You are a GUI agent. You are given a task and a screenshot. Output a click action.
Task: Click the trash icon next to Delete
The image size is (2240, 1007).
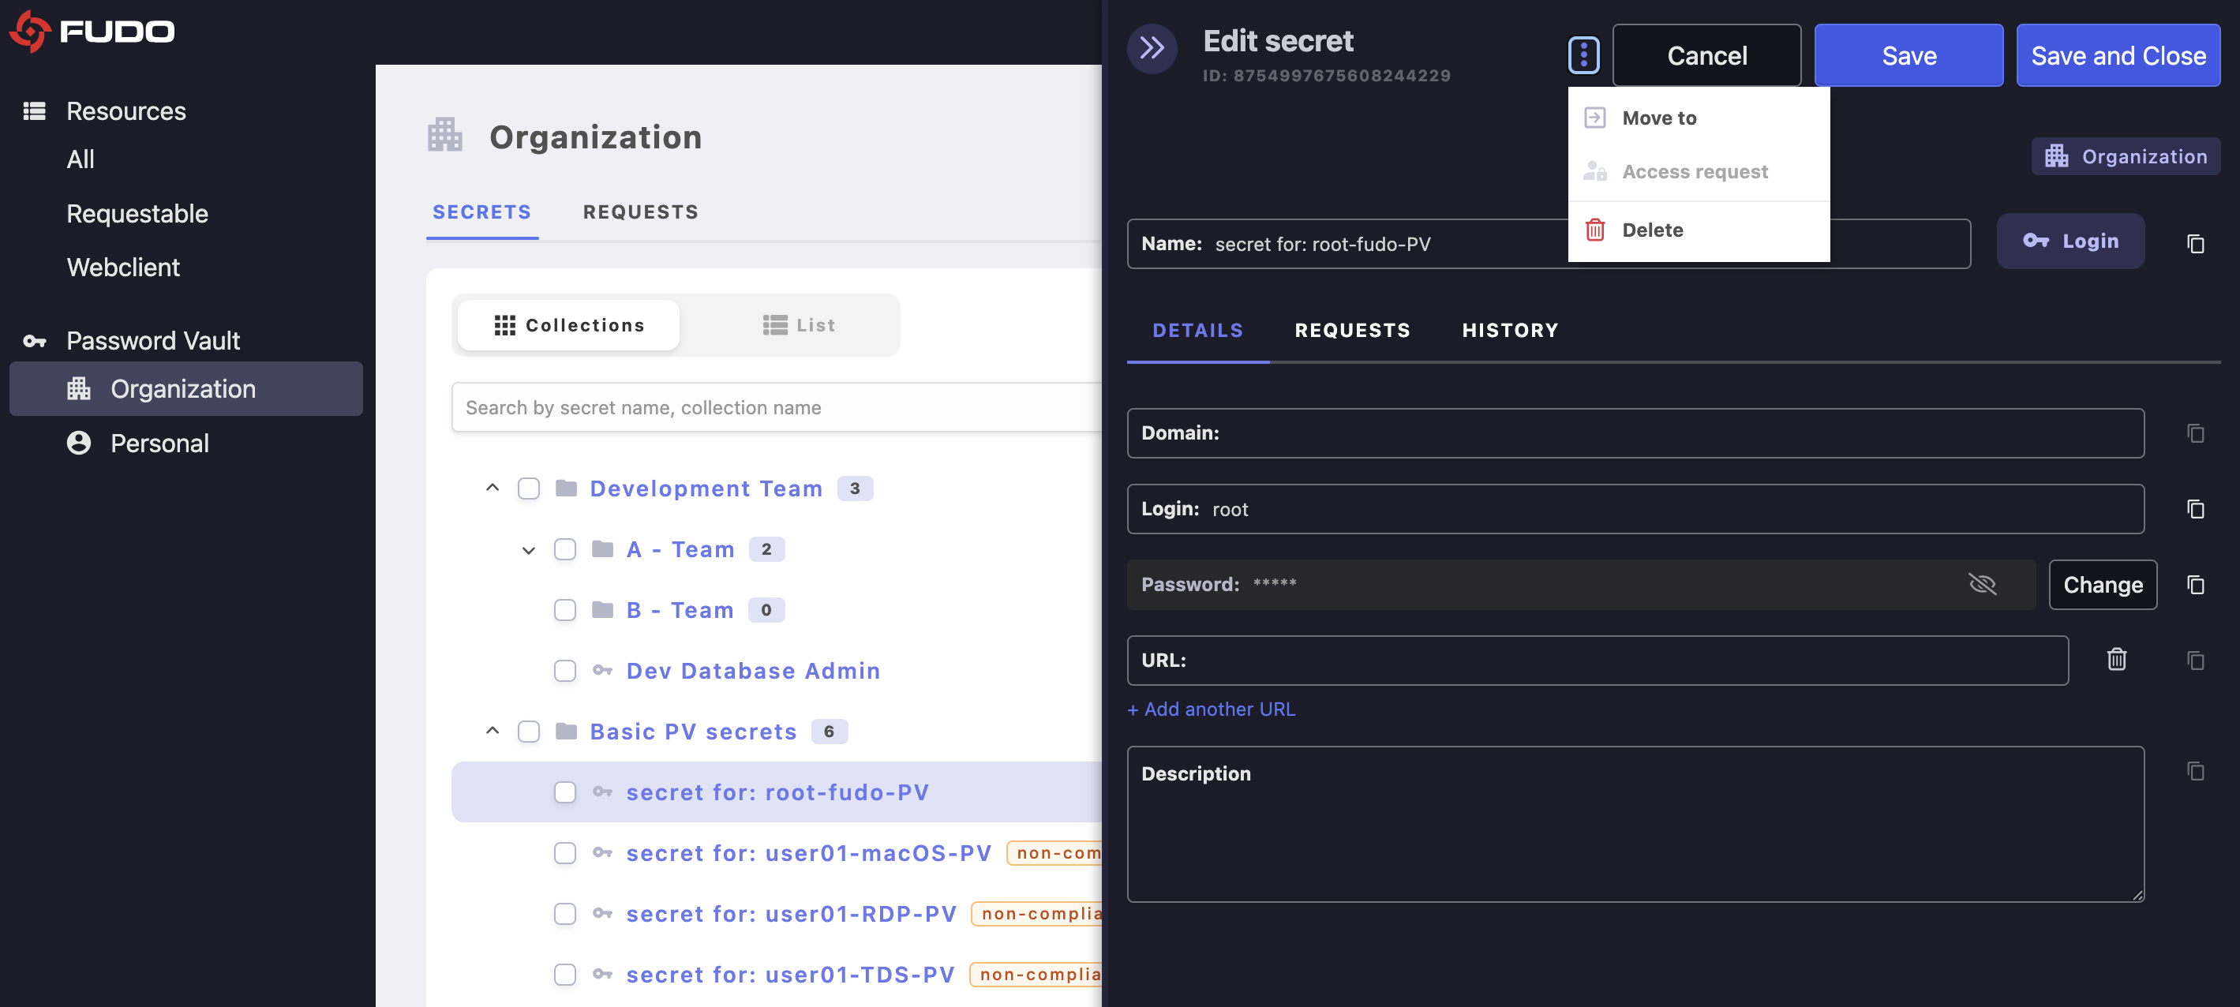click(1594, 230)
